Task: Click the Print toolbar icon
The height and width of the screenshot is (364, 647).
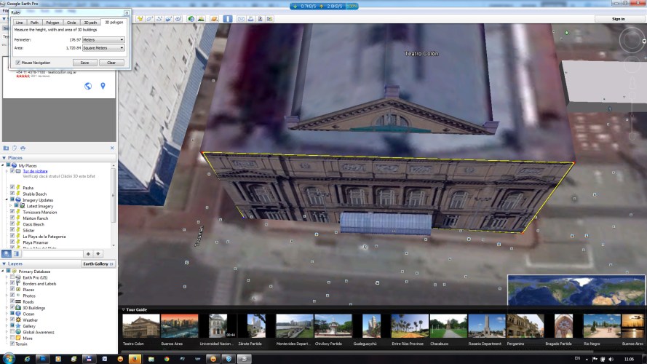Action: pos(250,18)
